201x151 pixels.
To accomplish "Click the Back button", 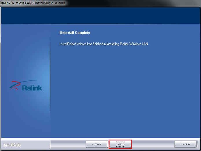I will click(x=97, y=144).
